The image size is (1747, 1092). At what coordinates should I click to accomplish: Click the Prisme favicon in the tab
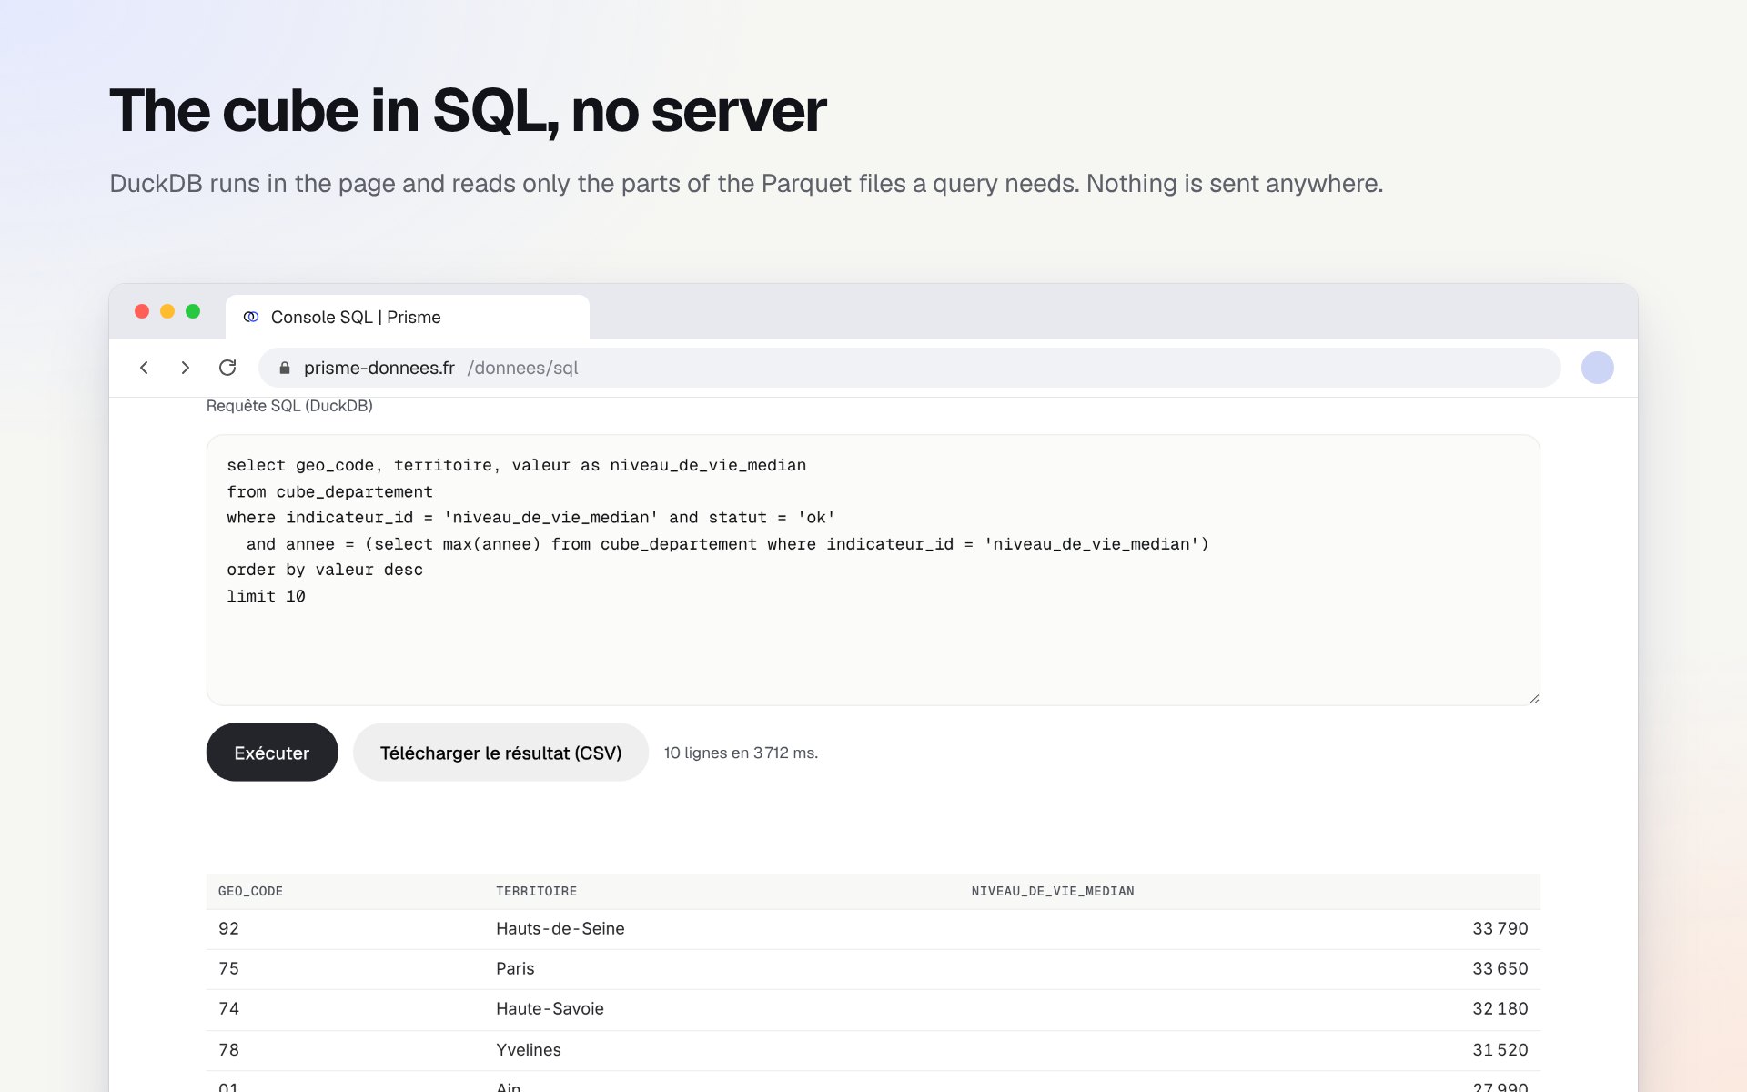tap(251, 317)
